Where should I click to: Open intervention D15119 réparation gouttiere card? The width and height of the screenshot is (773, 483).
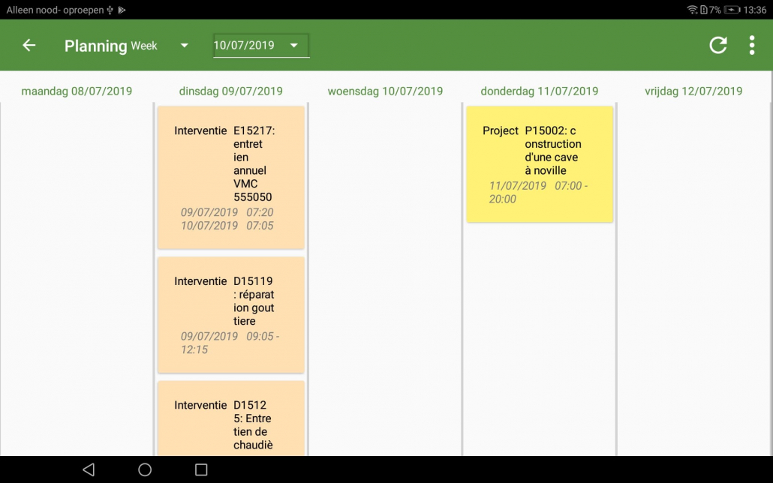(230, 314)
